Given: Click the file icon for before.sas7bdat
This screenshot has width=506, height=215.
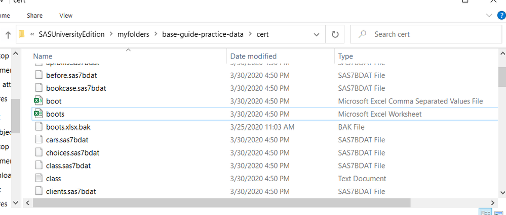Looking at the screenshot, I should (x=39, y=75).
